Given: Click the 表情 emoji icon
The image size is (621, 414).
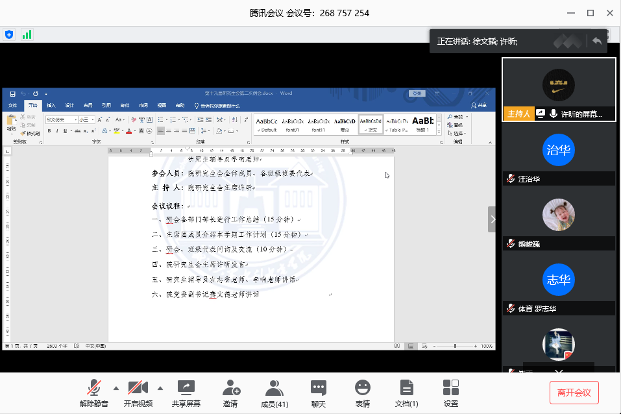Looking at the screenshot, I should pos(362,388).
